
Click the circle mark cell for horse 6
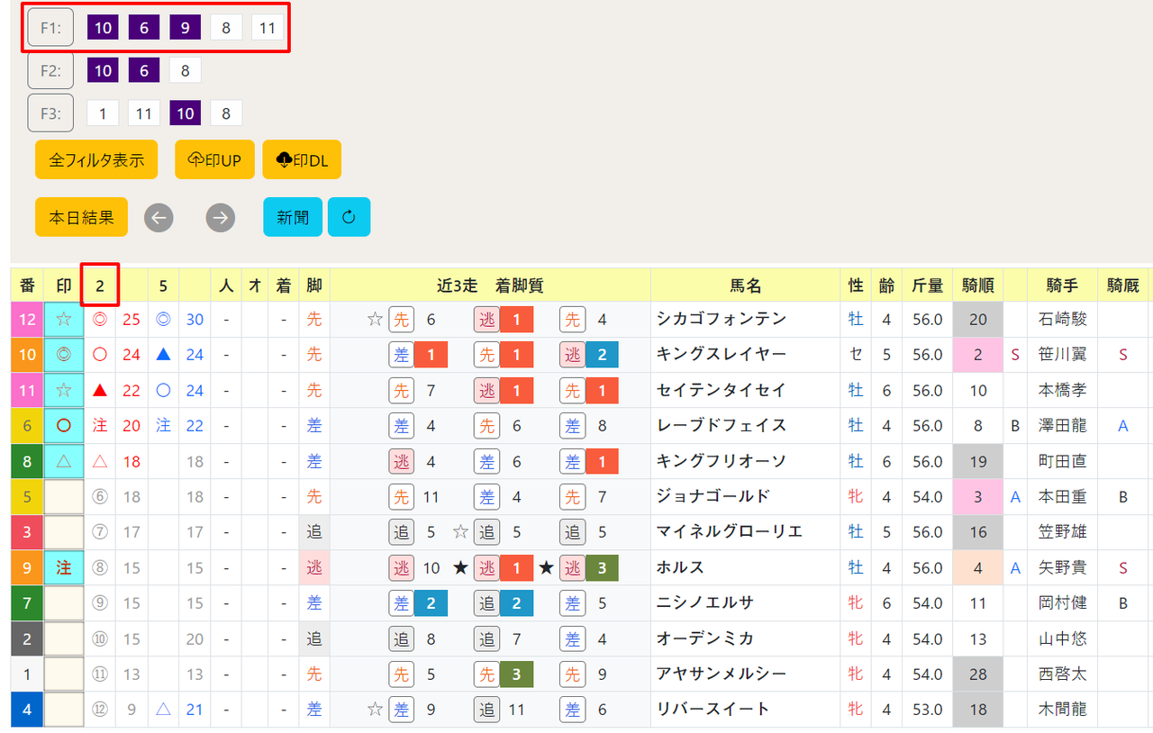[64, 426]
